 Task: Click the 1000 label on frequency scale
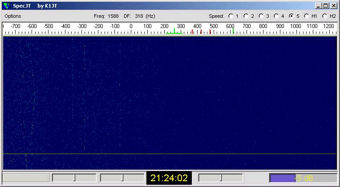click(x=295, y=26)
